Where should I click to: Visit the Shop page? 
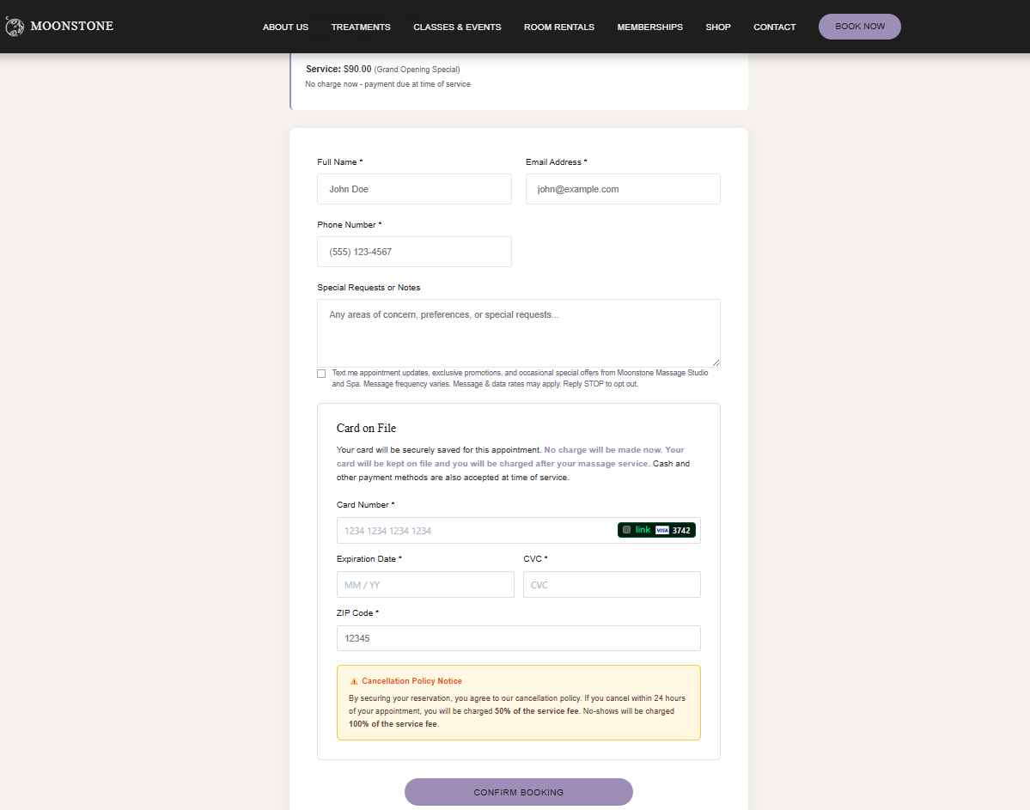718,27
